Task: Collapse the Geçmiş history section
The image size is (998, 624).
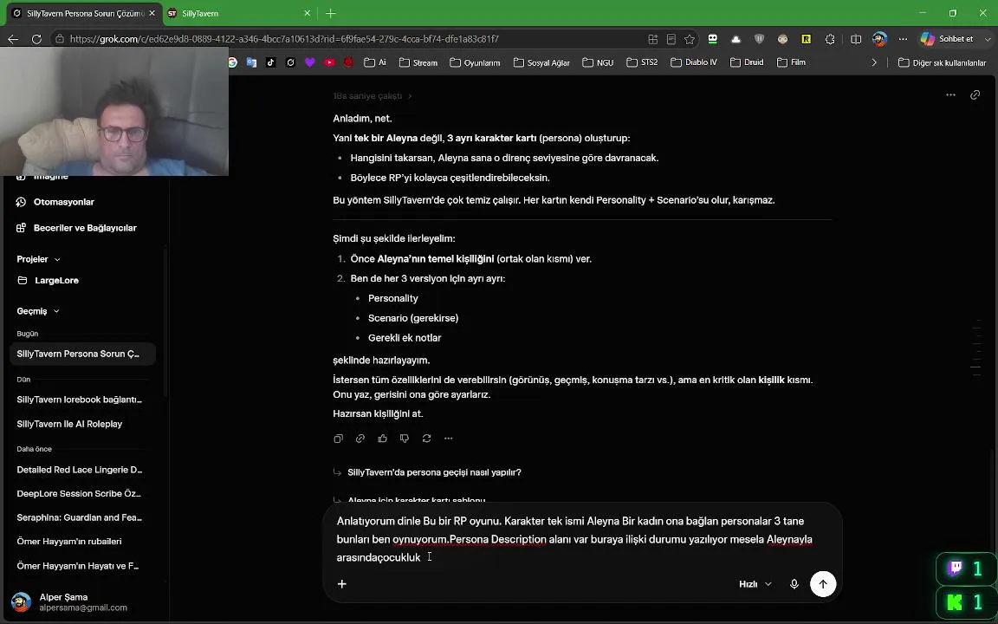Action: [x=38, y=311]
